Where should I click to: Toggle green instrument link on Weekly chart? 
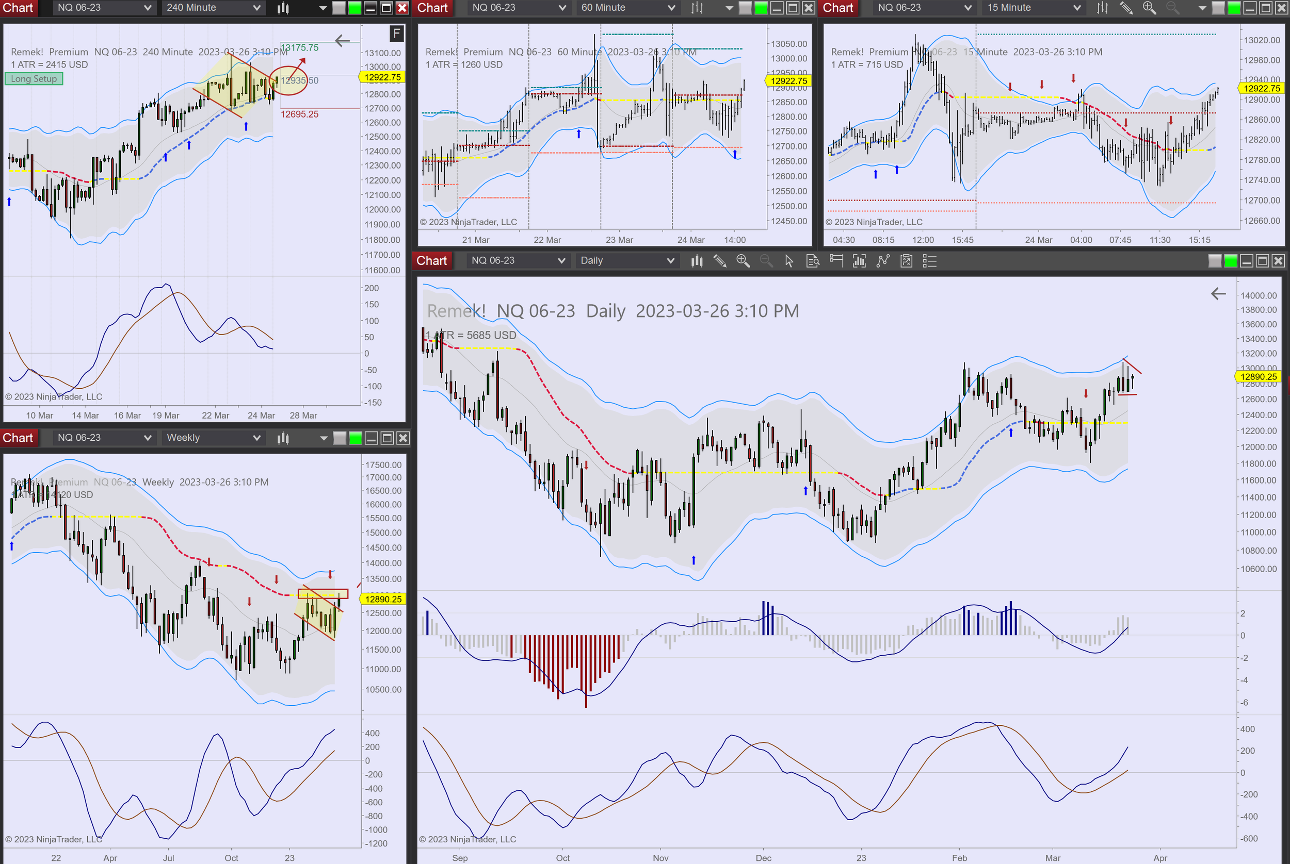pos(356,438)
